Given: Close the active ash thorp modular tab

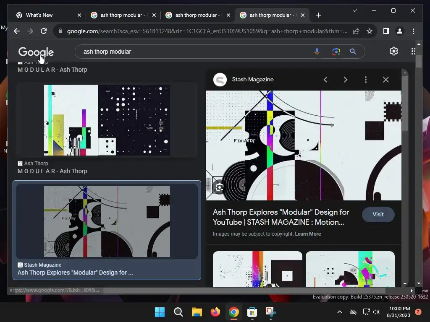Looking at the screenshot, I should (303, 15).
